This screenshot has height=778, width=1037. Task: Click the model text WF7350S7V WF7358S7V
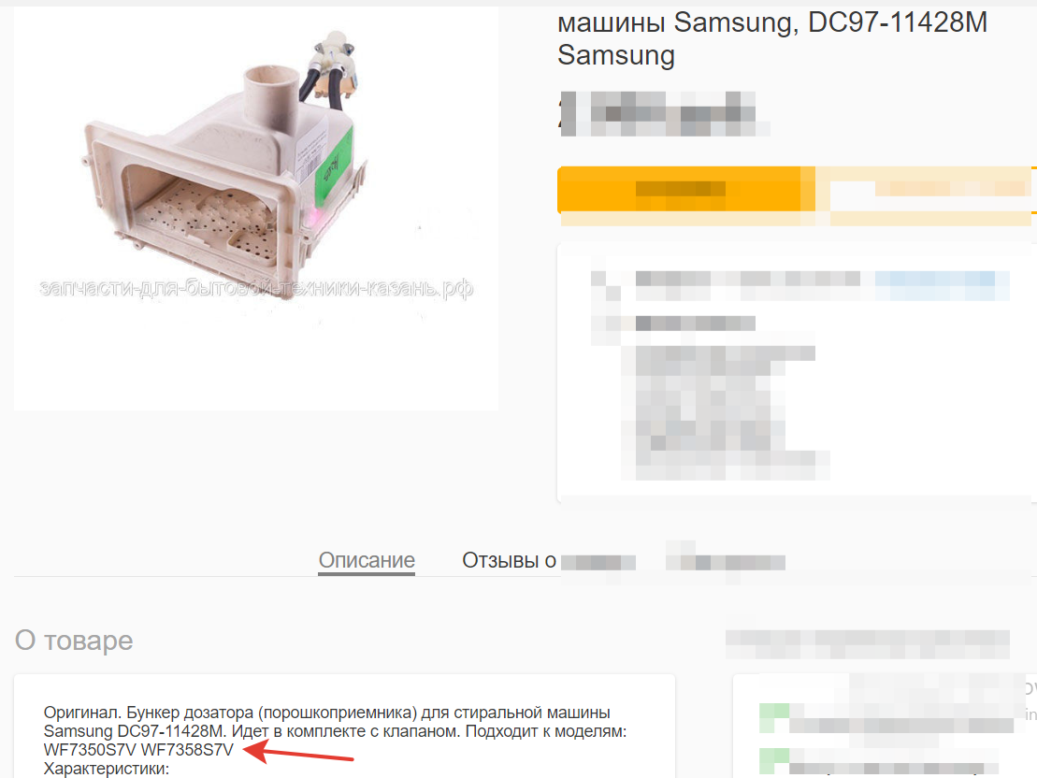click(x=139, y=750)
